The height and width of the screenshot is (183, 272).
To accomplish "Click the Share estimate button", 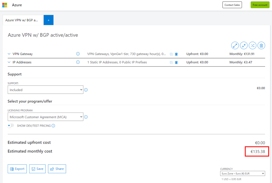I will (57, 169).
